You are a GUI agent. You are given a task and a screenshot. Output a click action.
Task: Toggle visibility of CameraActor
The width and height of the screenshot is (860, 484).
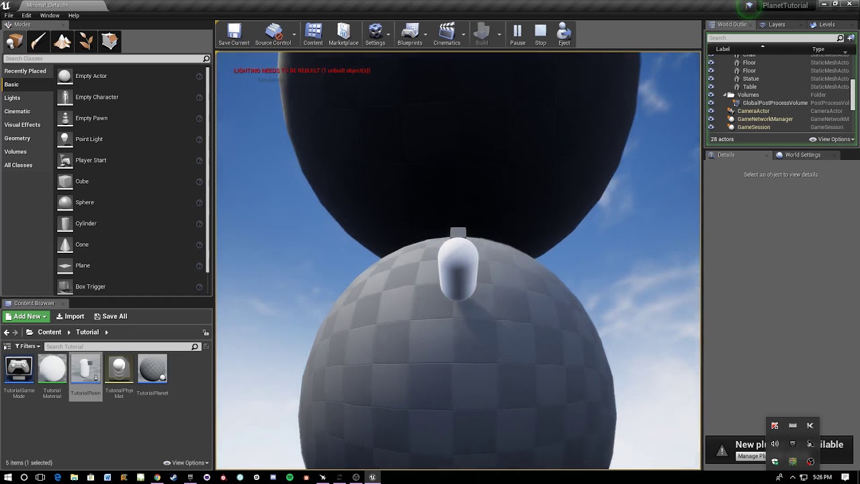[711, 111]
